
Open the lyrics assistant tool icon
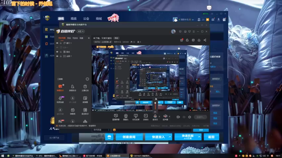(85, 111)
